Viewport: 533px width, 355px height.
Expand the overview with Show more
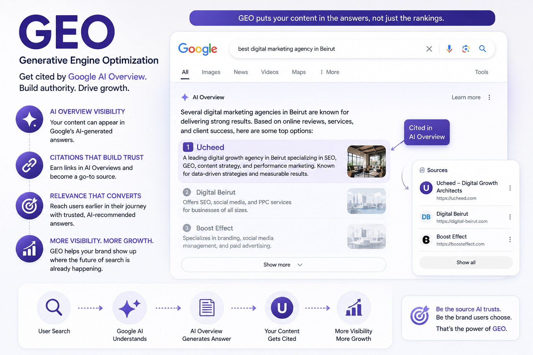tap(284, 265)
